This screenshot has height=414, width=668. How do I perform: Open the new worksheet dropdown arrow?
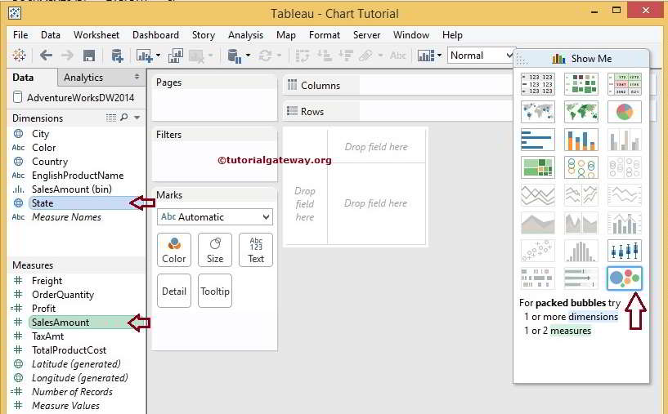pos(158,56)
